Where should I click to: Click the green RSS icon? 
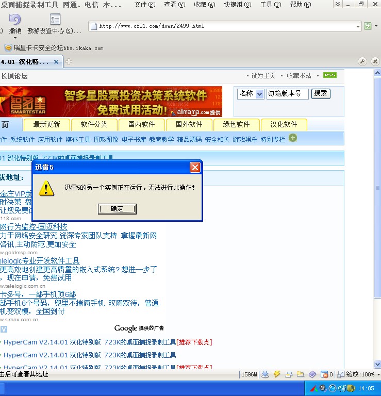[x=330, y=75]
